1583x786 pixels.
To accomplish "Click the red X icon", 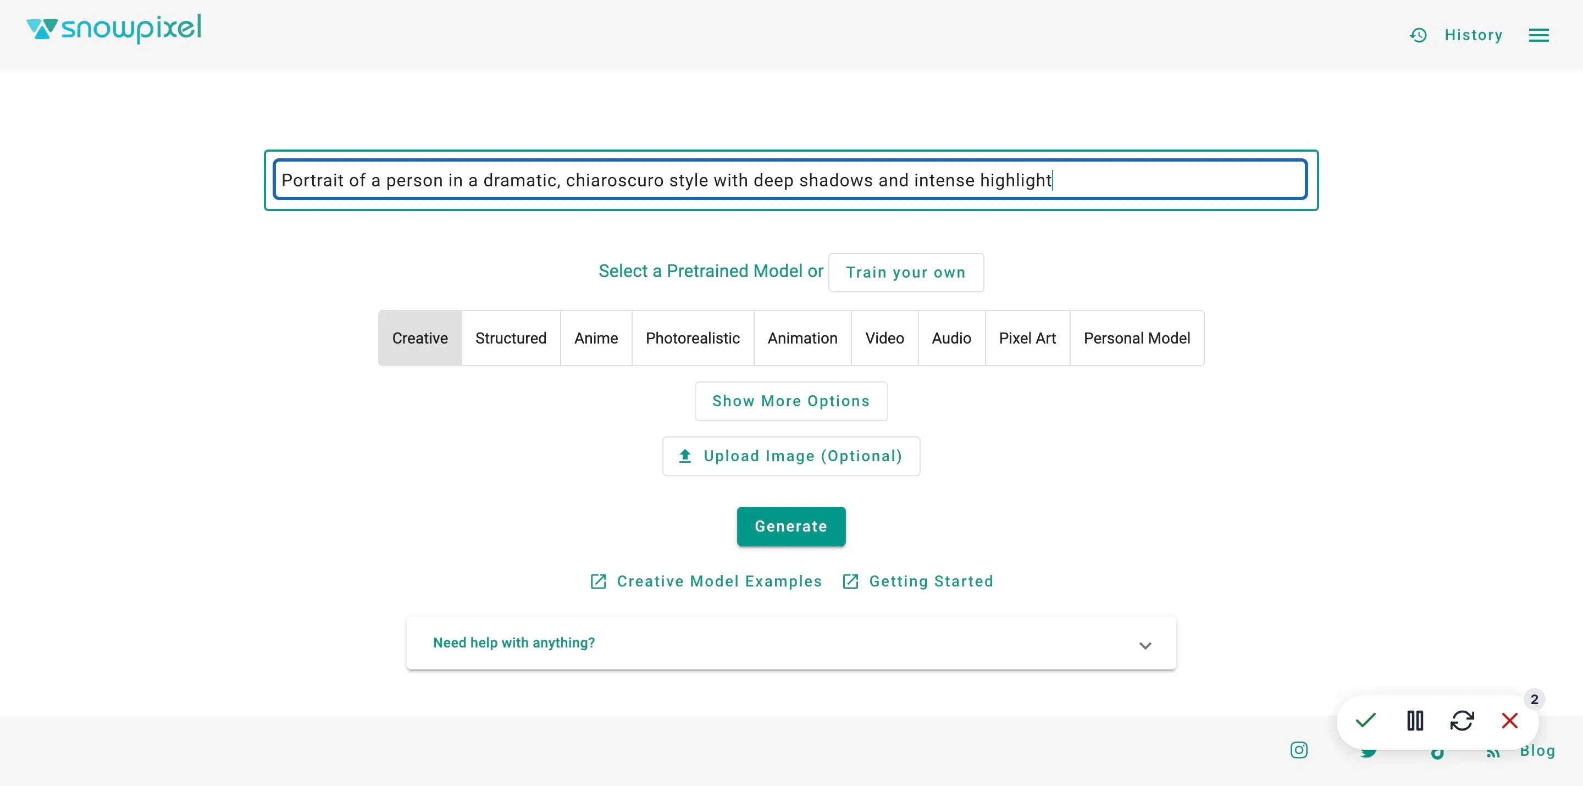I will [1509, 720].
